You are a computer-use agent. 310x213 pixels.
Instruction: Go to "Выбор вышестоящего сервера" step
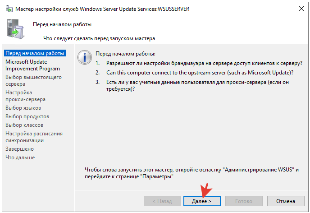(34, 80)
